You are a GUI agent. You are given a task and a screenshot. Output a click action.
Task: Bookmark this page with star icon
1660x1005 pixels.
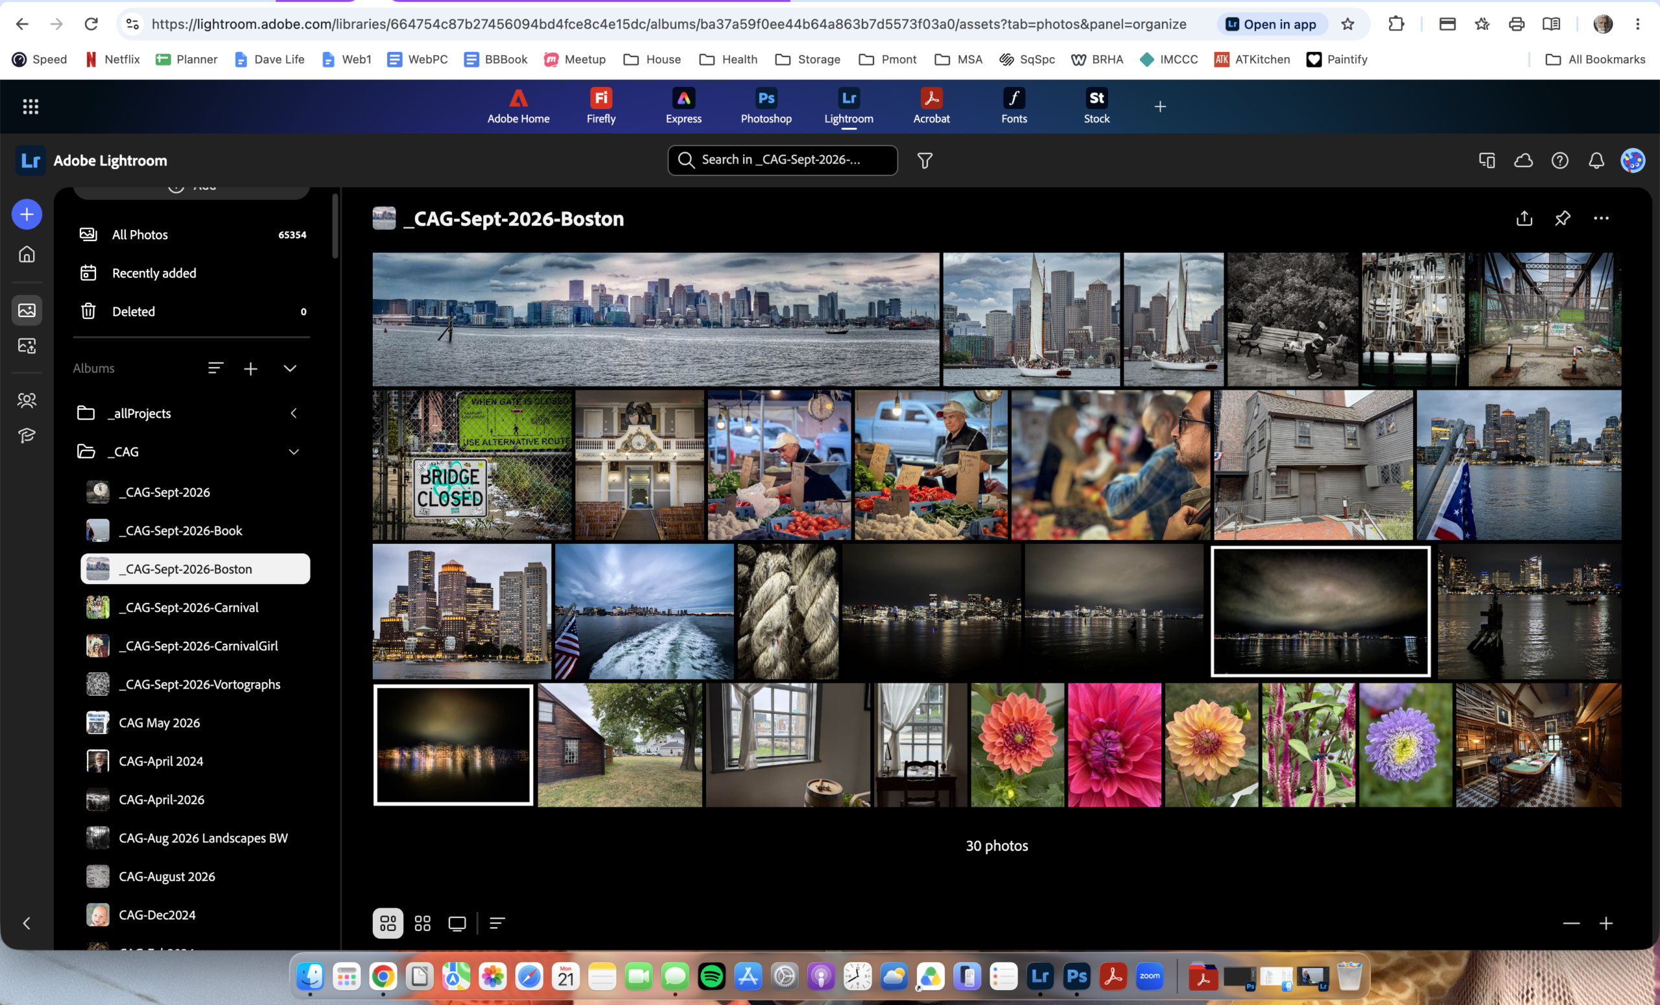[1347, 24]
